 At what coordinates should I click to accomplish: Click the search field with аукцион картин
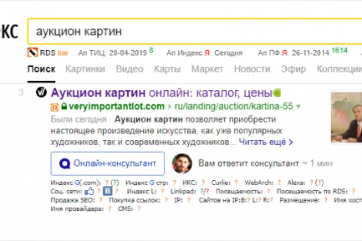point(195,31)
